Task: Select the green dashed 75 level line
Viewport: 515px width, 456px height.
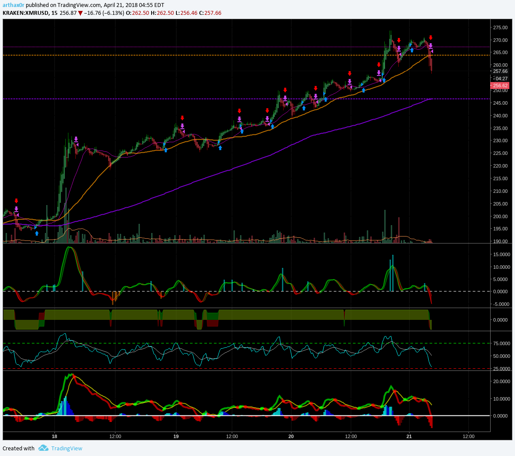Action: (246, 343)
